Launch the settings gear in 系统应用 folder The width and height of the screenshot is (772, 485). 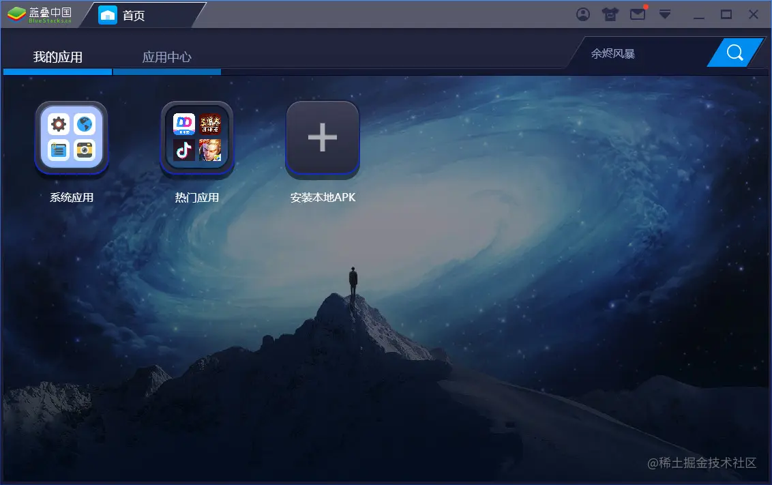point(59,124)
